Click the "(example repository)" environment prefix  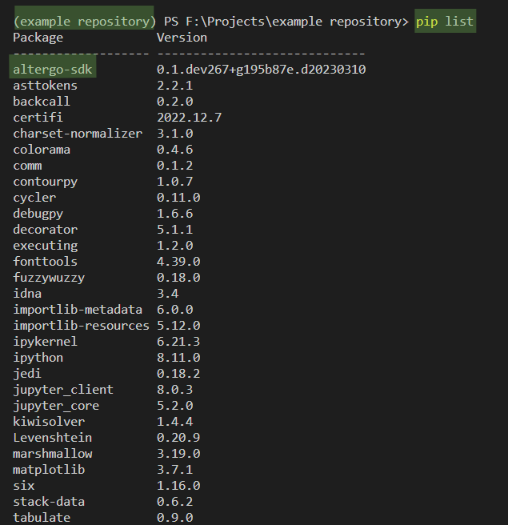[x=83, y=21]
